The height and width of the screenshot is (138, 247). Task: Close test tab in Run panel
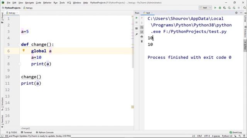pos(152,13)
